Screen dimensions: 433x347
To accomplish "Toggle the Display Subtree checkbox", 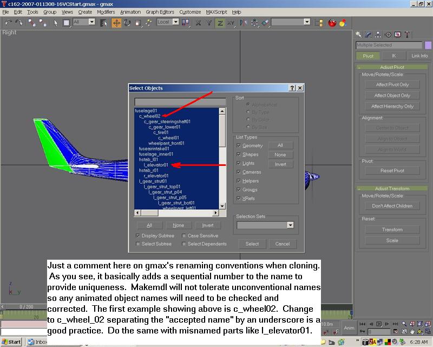I will (138, 236).
